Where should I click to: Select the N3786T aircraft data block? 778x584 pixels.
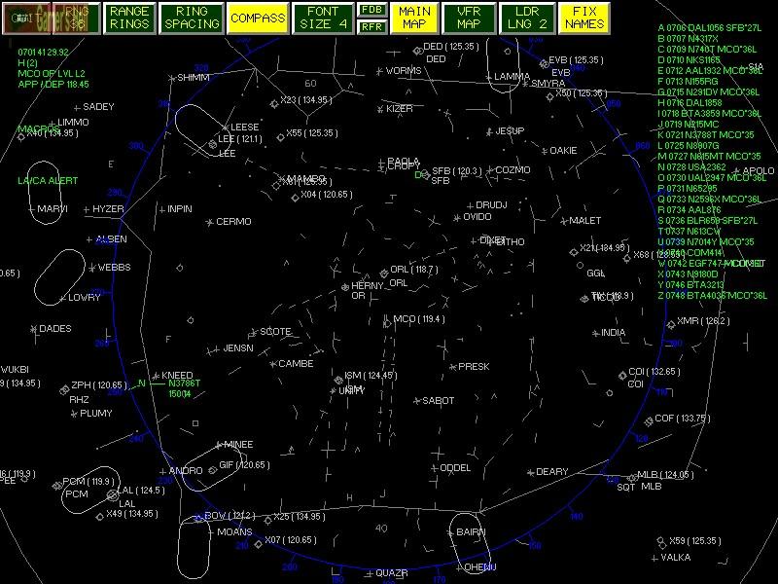(184, 388)
